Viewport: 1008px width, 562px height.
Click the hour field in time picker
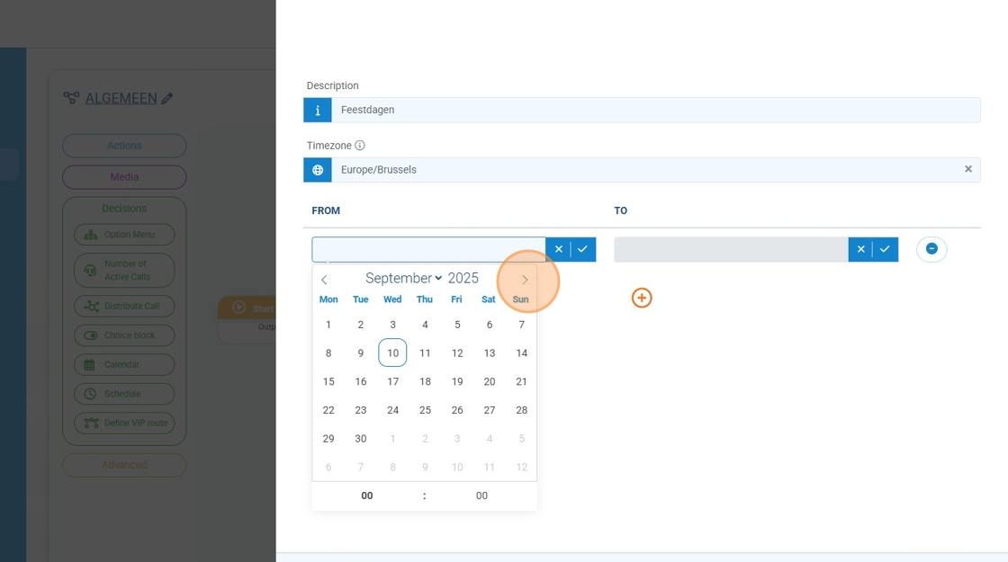367,496
